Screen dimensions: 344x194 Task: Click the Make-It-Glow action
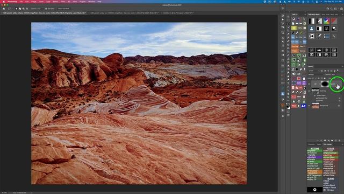[x=331, y=173]
